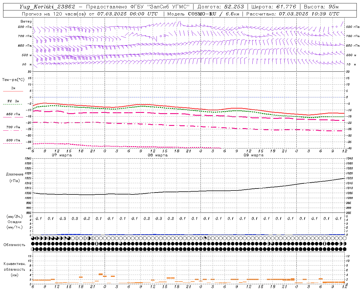361x289 pixels.
Task: Click the 07 марта date label
Action: (62, 155)
